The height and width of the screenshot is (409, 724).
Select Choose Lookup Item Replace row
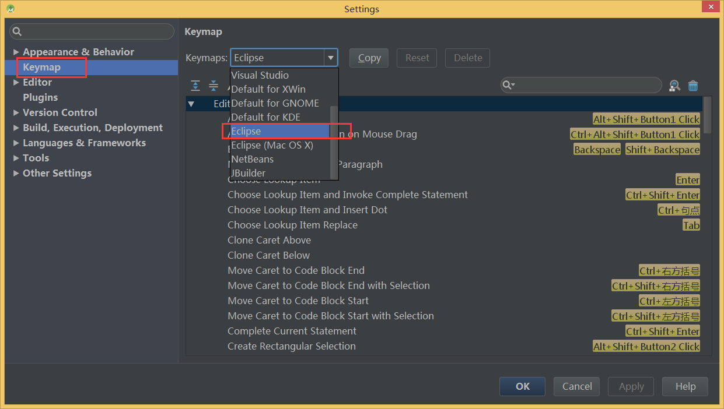444,225
